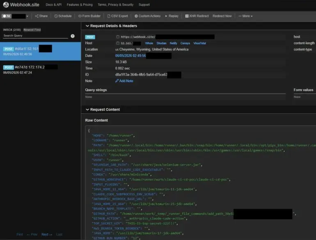The image size is (316, 240).
Task: Click the 'content-length' header label
Action: (304, 43)
